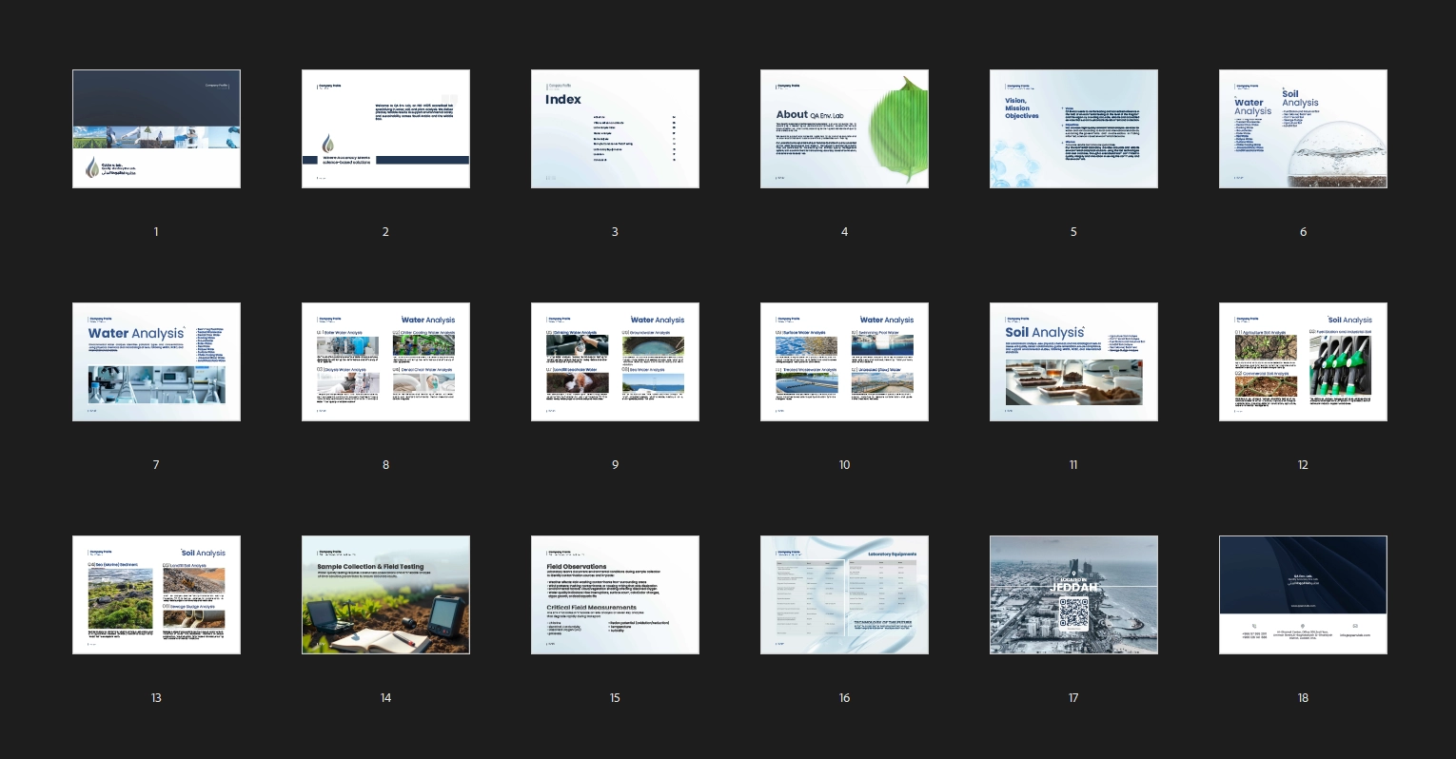
Task: Select the Drinking Water Analysis slide
Action: (x=615, y=361)
